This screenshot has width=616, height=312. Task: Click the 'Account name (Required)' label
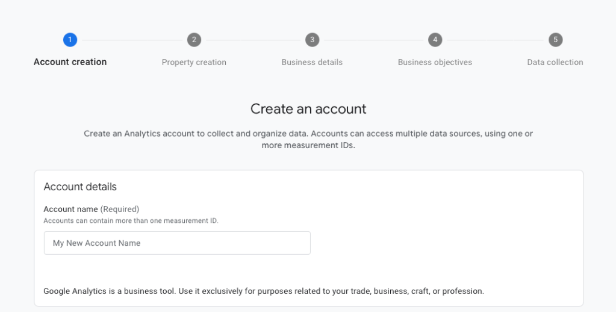pos(91,209)
